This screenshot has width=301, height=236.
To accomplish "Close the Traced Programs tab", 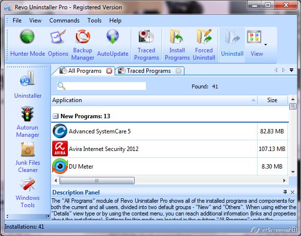I will (x=179, y=71).
